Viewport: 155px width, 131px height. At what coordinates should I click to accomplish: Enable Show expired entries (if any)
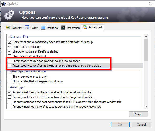click(9, 77)
